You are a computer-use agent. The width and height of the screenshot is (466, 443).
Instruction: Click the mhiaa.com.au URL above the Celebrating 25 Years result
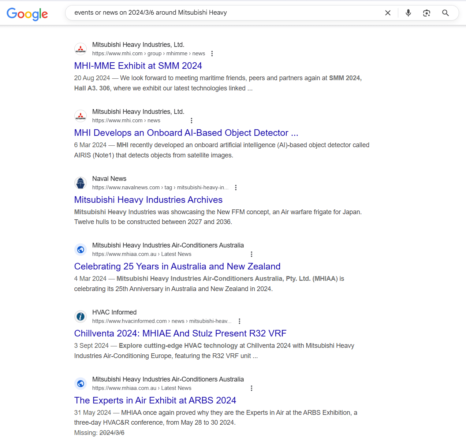click(142, 254)
